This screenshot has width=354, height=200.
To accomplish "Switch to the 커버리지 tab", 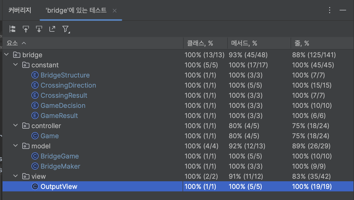I will point(20,10).
